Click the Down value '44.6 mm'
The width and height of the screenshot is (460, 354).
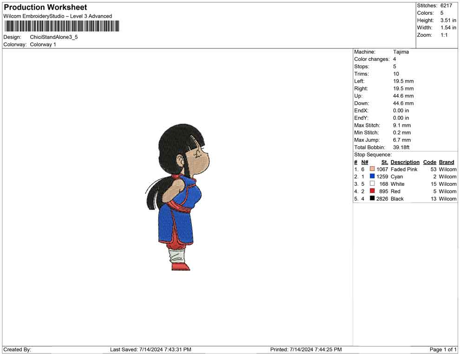[x=403, y=103]
